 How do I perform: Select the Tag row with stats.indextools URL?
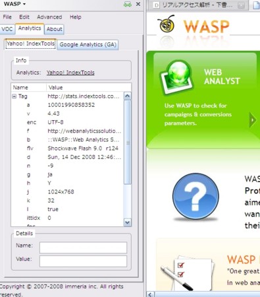coord(68,96)
